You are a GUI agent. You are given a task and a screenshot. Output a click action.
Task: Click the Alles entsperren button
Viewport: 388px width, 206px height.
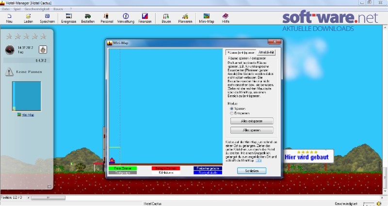click(252, 121)
